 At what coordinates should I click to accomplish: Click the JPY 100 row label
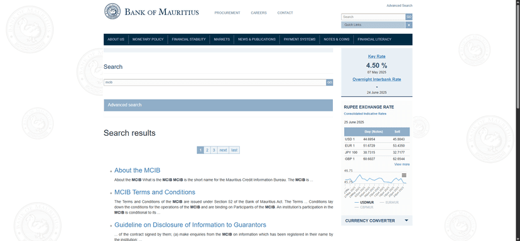351,152
